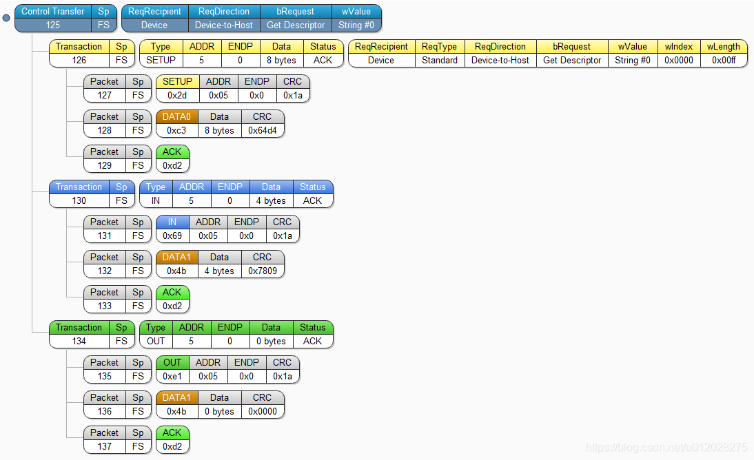The image size is (754, 460).
Task: Click the Transaction 130 cell
Action: click(x=79, y=194)
